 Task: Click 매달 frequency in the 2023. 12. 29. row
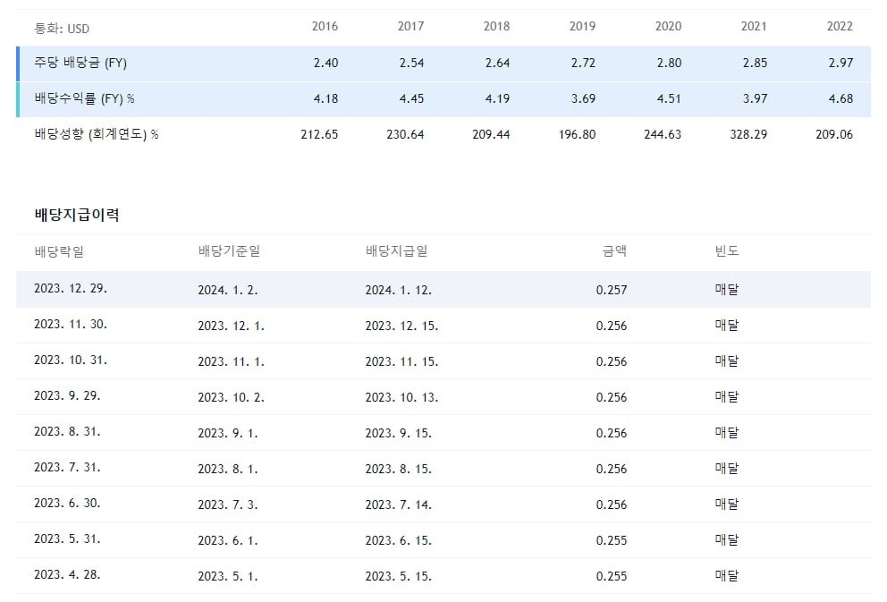tap(727, 290)
